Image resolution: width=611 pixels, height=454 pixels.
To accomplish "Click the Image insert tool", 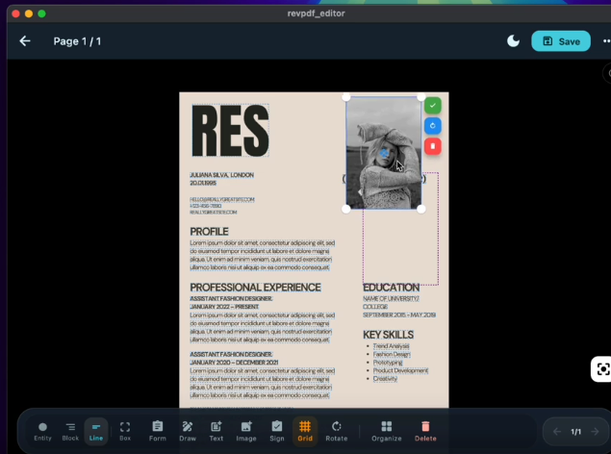I will [246, 430].
